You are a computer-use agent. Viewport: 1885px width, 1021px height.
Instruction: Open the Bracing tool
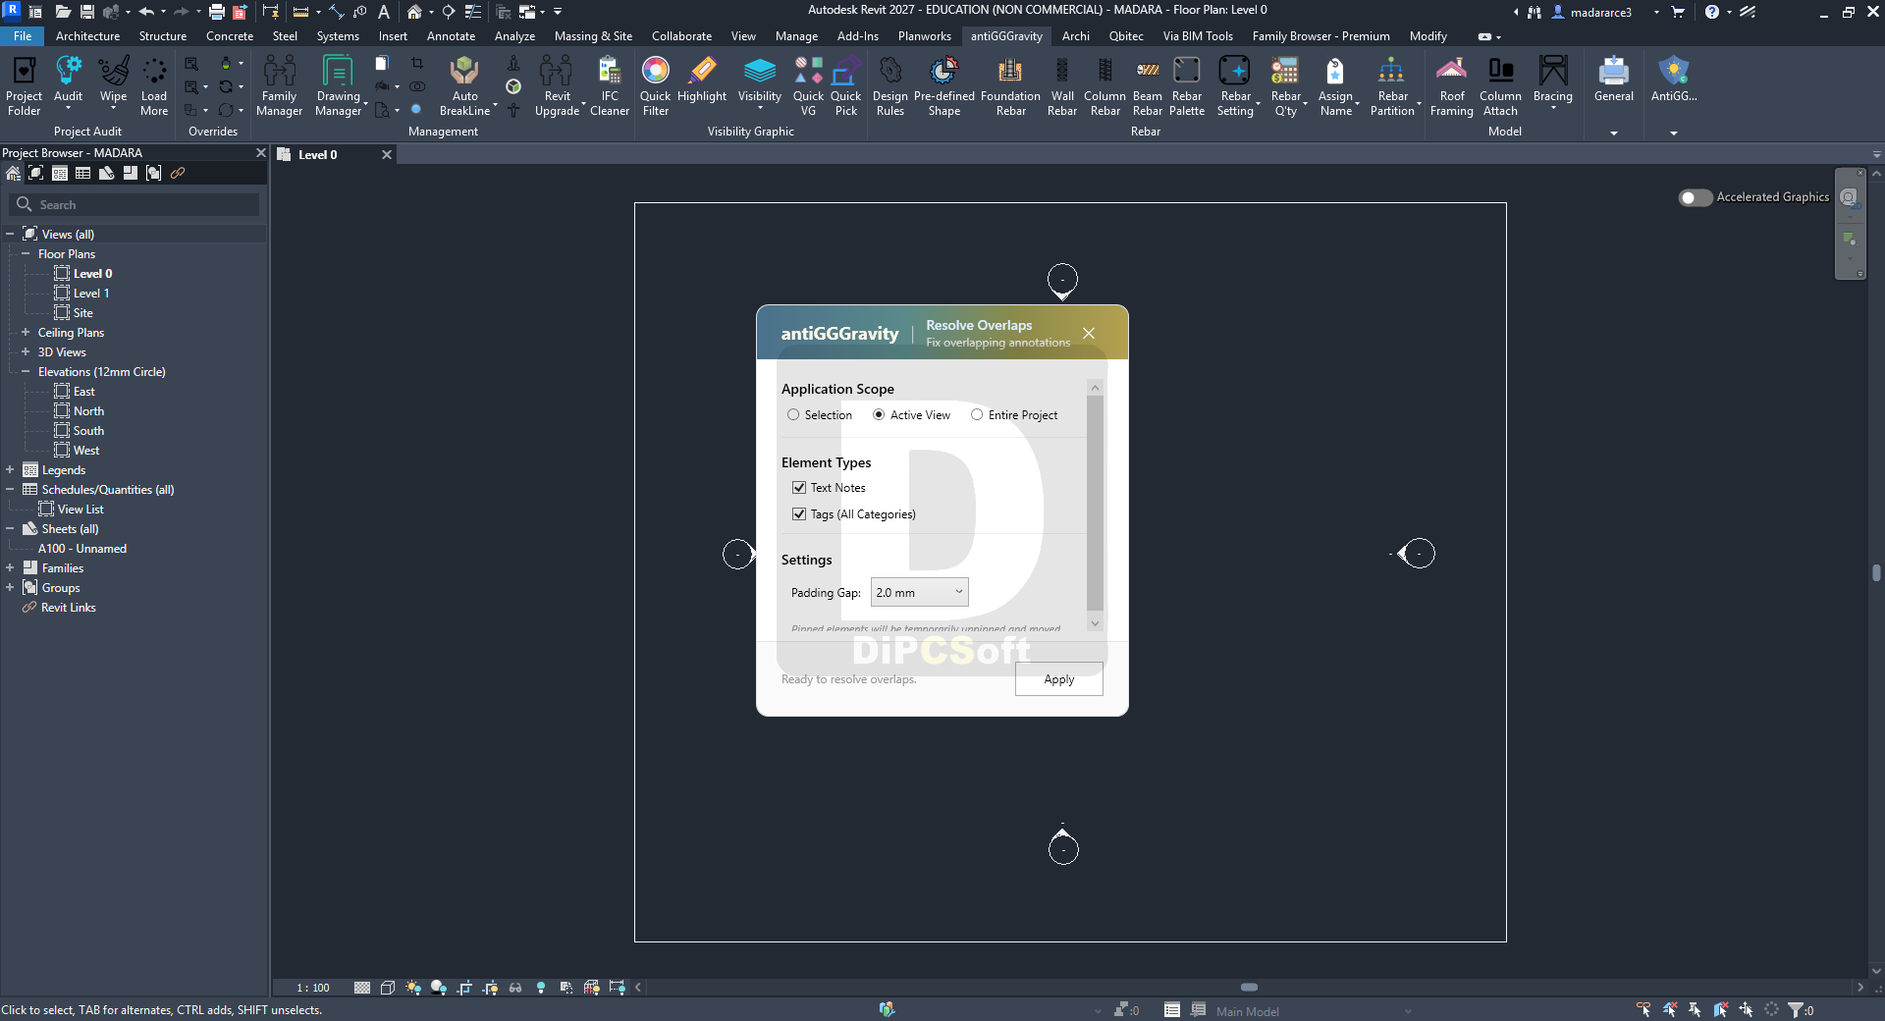point(1552,81)
